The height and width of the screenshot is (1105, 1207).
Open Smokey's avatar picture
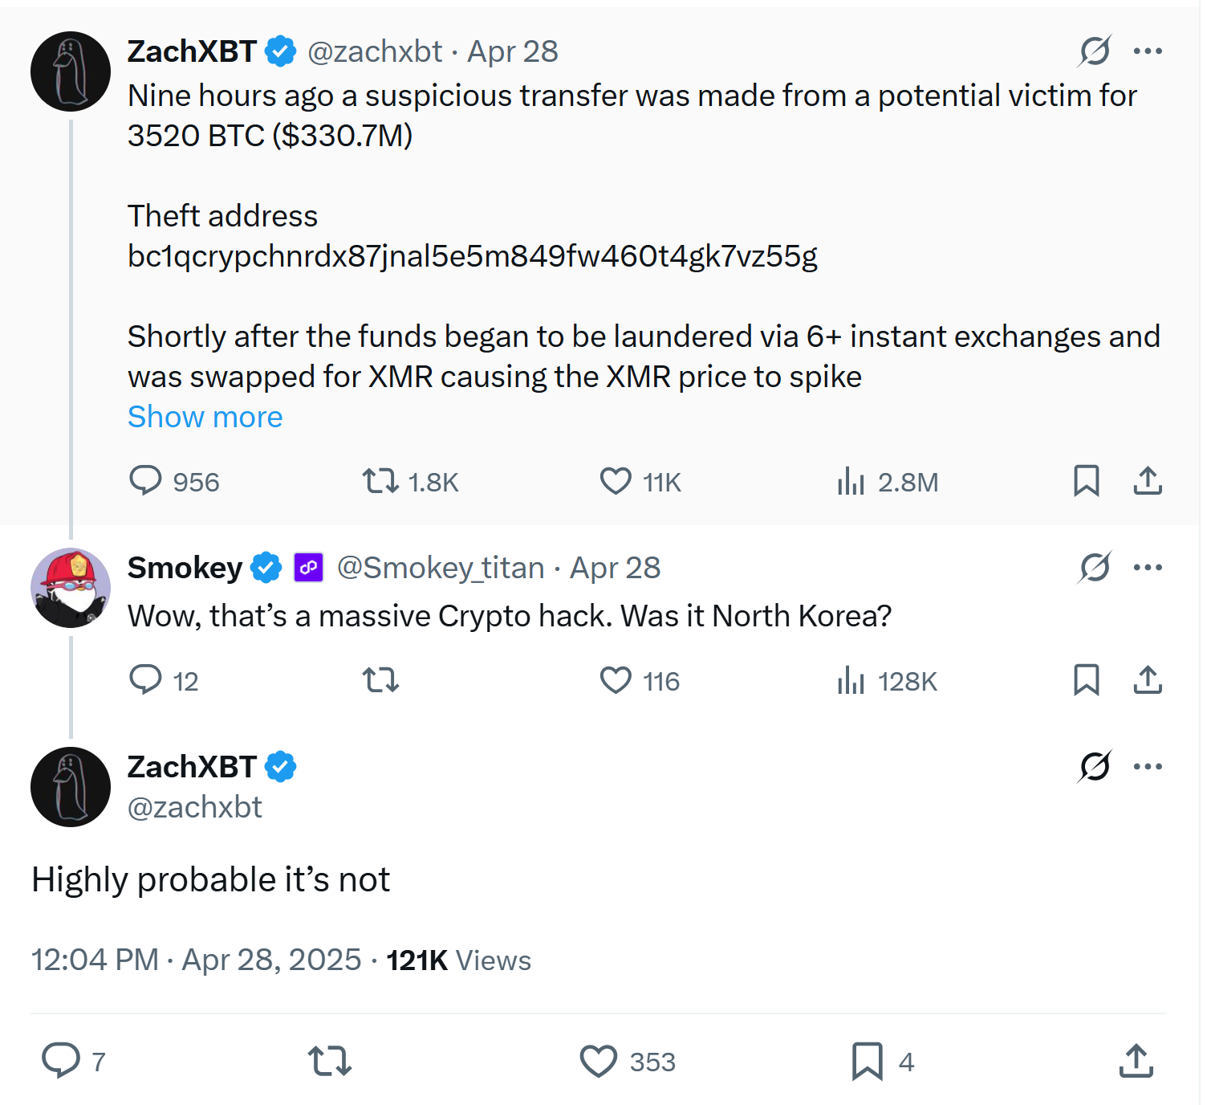coord(71,588)
